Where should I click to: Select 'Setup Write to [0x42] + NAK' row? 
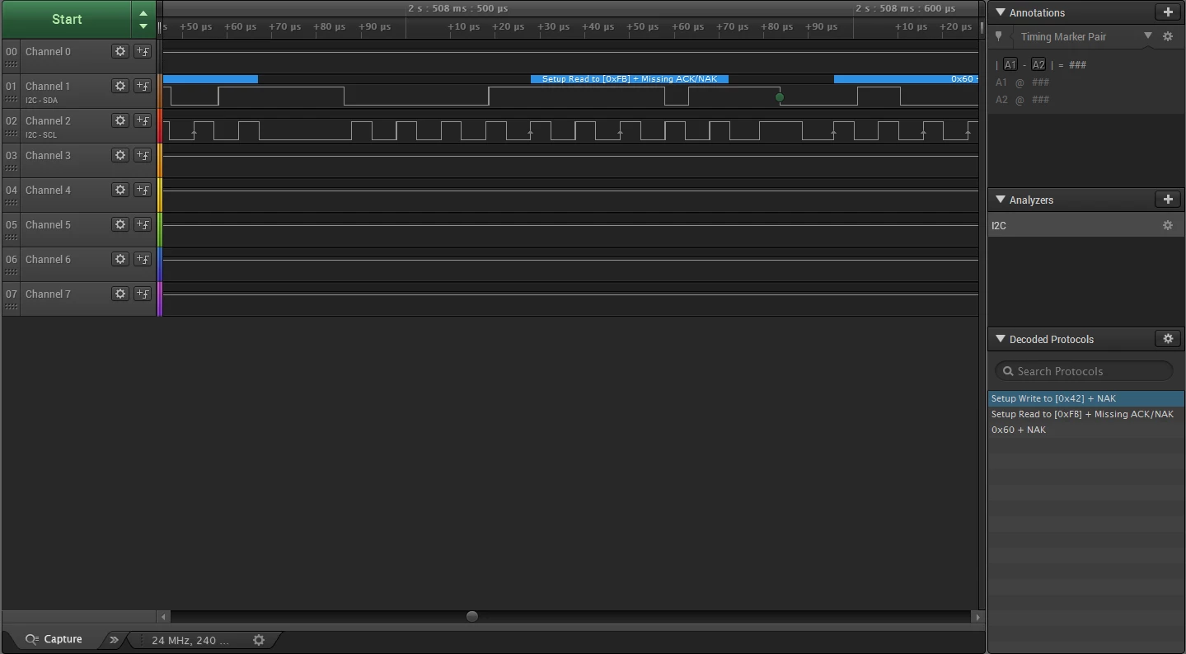pyautogui.click(x=1086, y=398)
